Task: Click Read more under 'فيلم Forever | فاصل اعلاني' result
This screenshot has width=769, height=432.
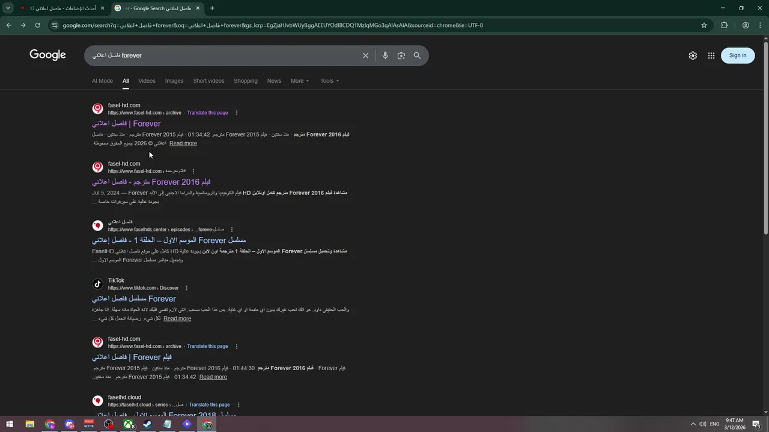Action: [213, 377]
